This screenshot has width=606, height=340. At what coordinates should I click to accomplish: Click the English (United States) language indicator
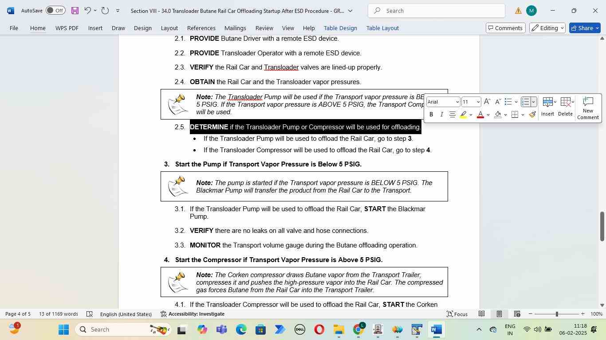pyautogui.click(x=126, y=314)
